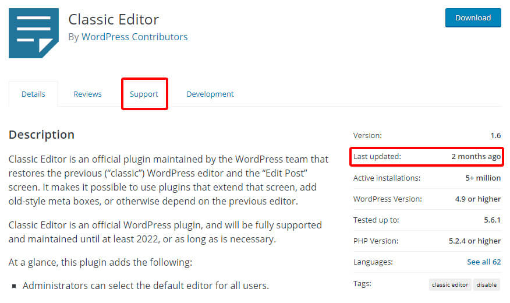View the Development tab
The width and height of the screenshot is (510, 303).
[210, 94]
